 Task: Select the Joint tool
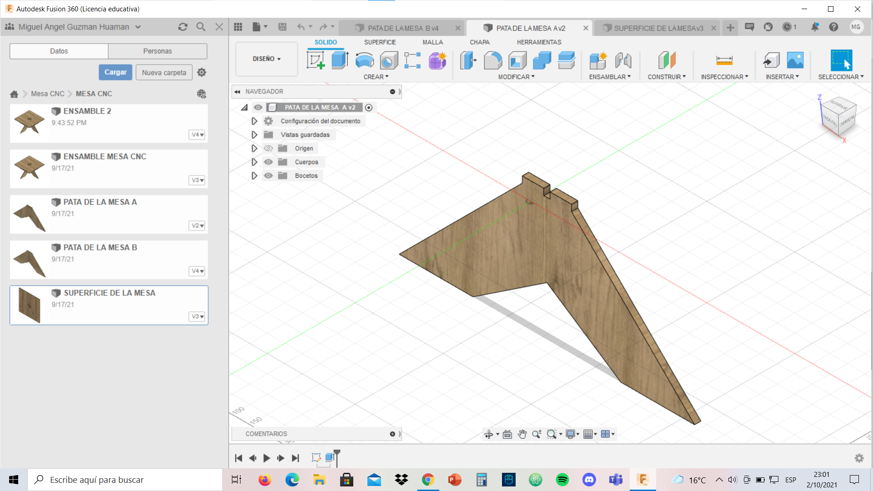point(623,60)
